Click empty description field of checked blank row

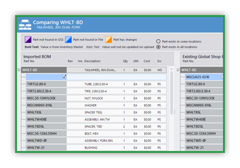click(117, 77)
